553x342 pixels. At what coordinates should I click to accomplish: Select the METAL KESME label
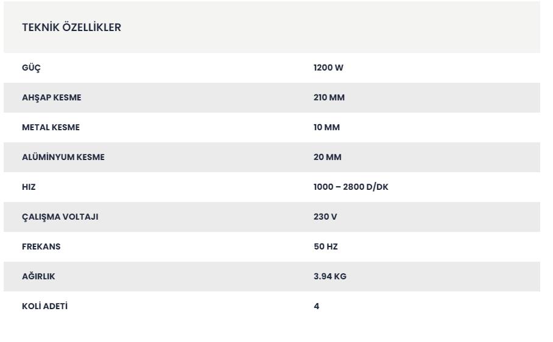click(x=51, y=127)
